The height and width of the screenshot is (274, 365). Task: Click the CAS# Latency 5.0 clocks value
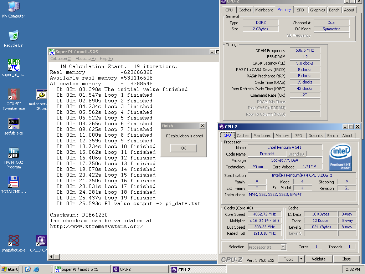(305, 63)
